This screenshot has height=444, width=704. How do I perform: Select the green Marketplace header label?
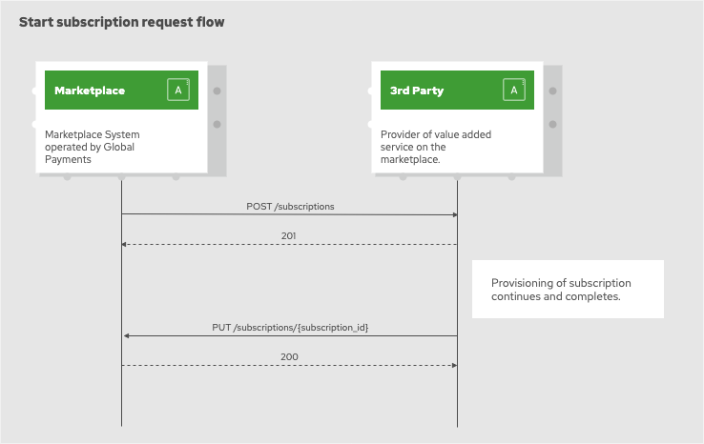[x=90, y=91]
